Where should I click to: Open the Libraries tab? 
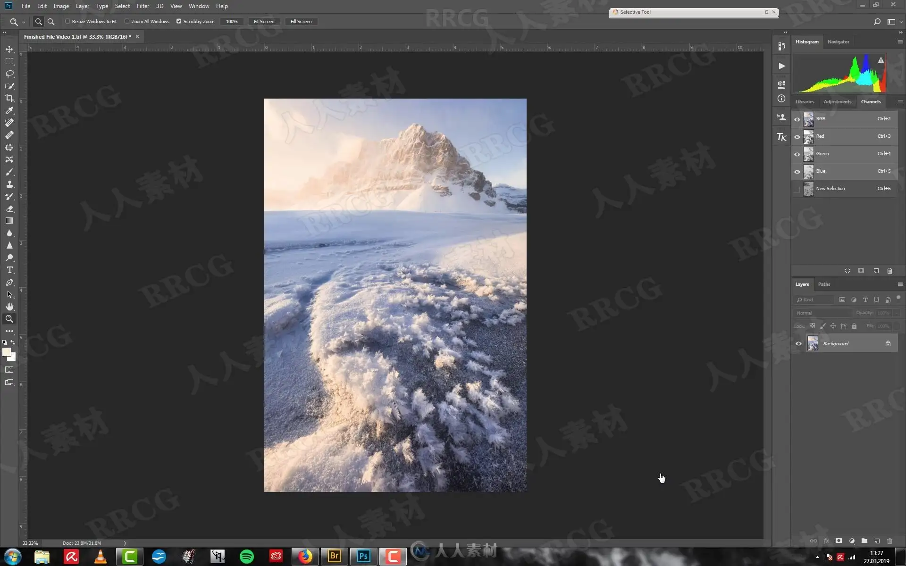pyautogui.click(x=805, y=102)
